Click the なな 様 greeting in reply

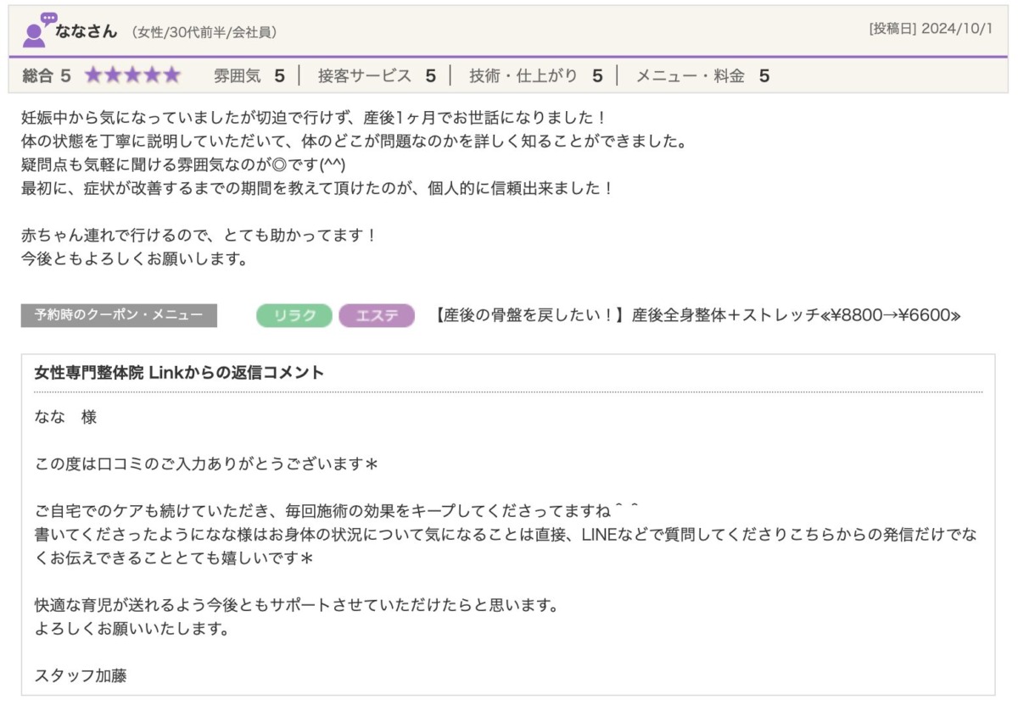click(65, 418)
